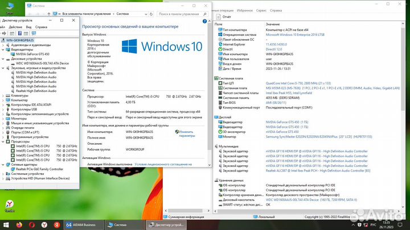Image resolution: width=410 pixels, height=230 pixels.
Task: Open Realtek ALC887 audio controller link
Action: [x=318, y=171]
